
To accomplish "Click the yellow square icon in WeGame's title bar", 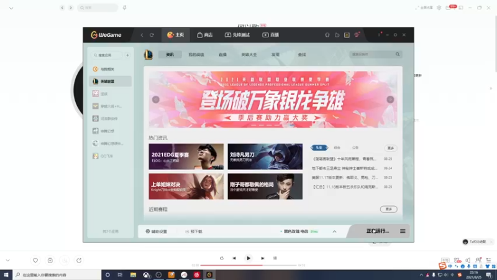I will (x=347, y=35).
